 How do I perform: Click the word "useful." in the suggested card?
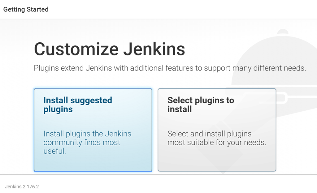54,151
